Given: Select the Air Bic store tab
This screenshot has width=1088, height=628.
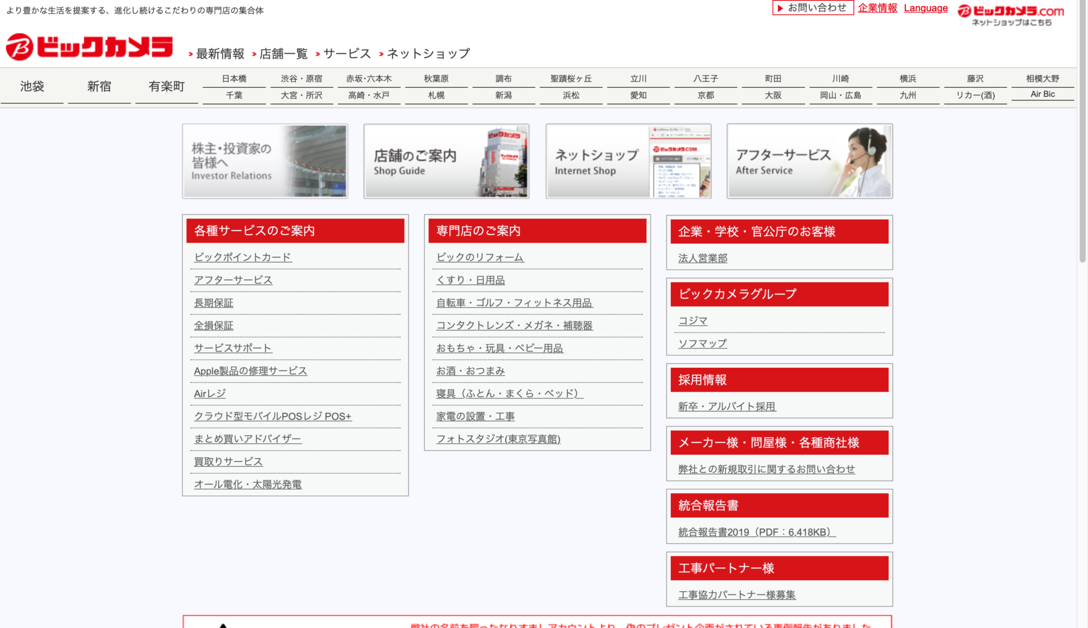Looking at the screenshot, I should [1042, 94].
